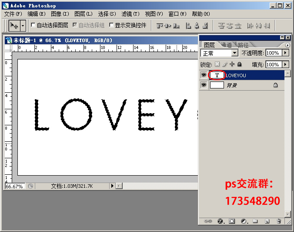294x232 pixels.
Task: Select the 背景 layer name
Action: (x=232, y=85)
